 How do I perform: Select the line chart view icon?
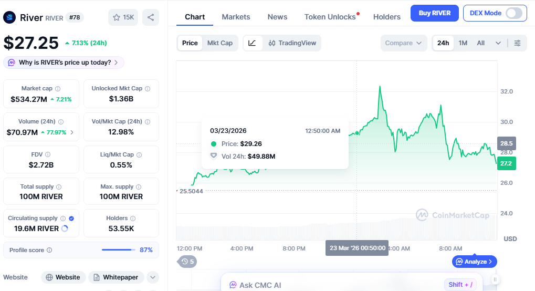[x=252, y=43]
